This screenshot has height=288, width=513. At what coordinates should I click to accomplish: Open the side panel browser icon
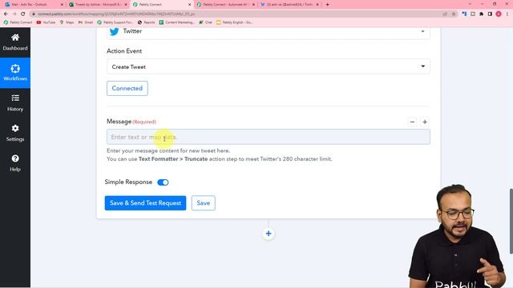490,14
